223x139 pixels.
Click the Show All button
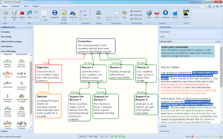83,136
